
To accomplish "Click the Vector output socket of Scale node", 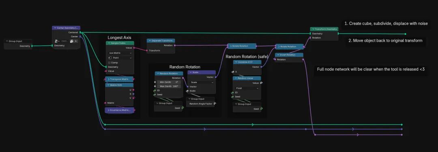I will [x=216, y=77].
